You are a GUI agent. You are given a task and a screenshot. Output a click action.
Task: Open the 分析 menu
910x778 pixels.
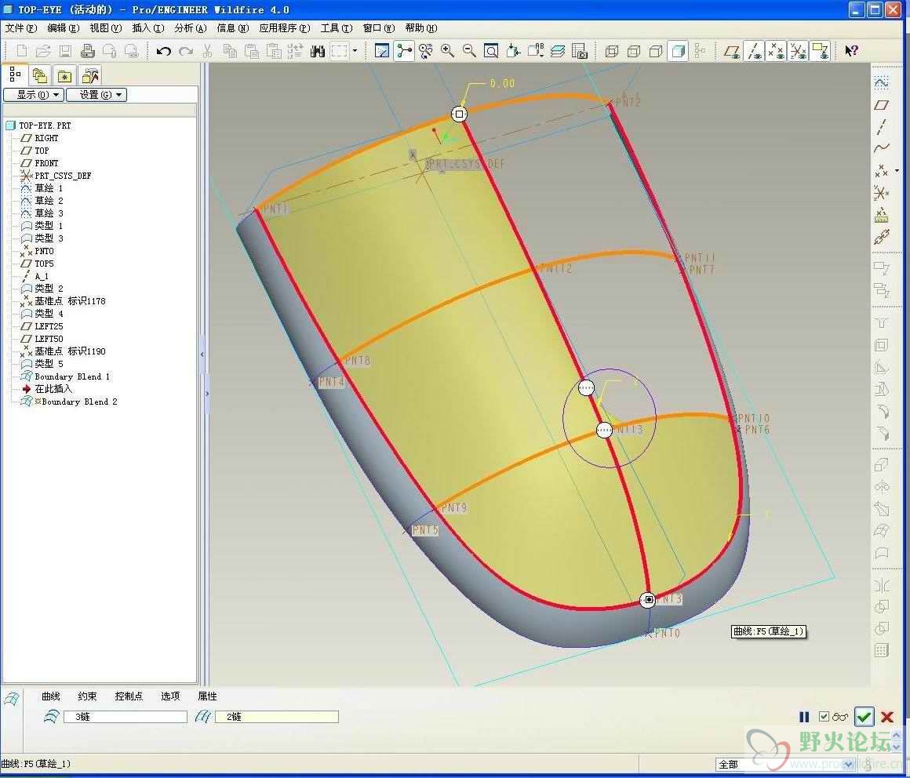[x=191, y=28]
